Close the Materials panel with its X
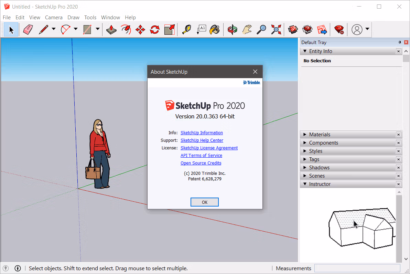The image size is (410, 274). tap(399, 135)
